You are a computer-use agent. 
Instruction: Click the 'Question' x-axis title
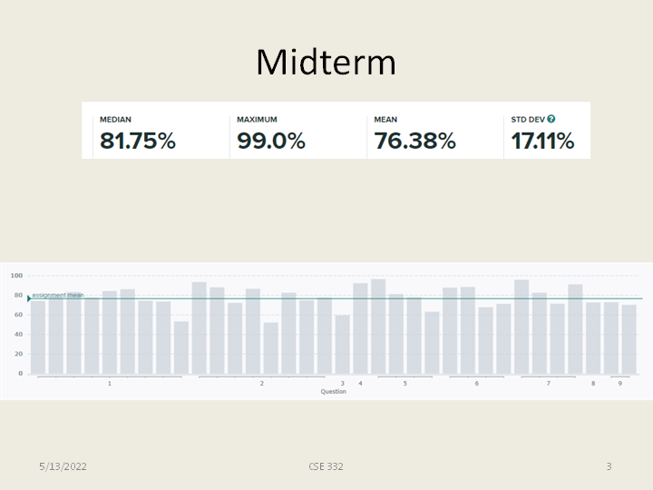click(x=333, y=392)
